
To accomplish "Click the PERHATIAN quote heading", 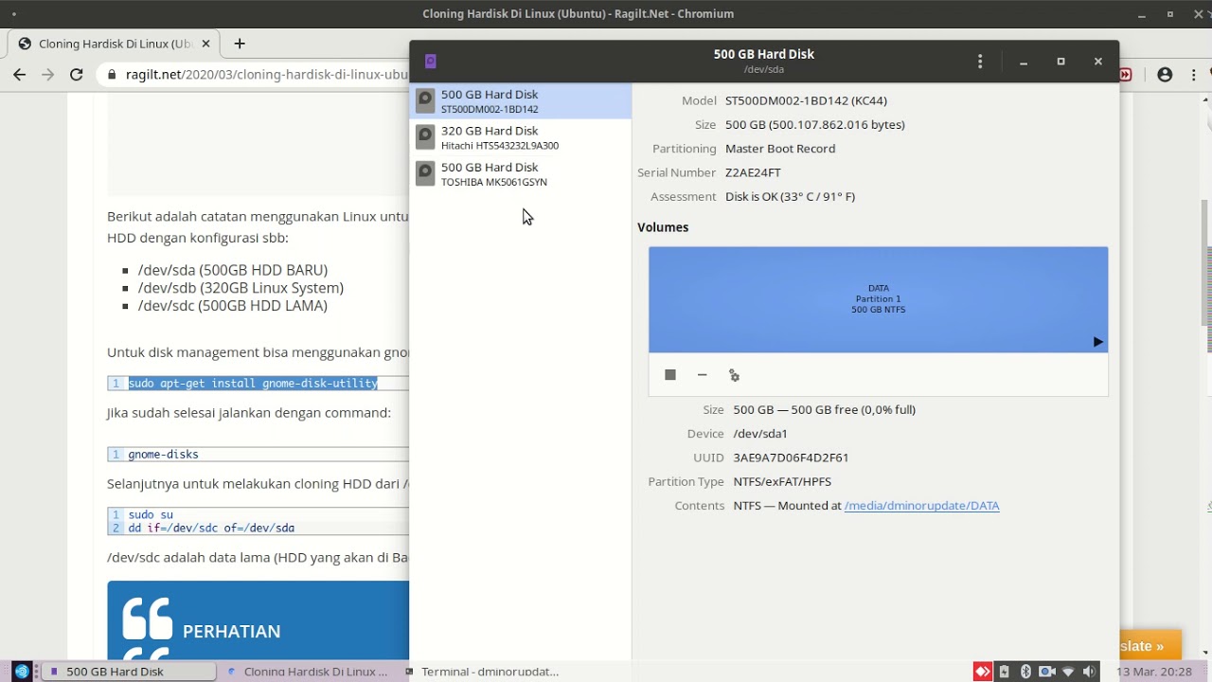I will (x=231, y=632).
